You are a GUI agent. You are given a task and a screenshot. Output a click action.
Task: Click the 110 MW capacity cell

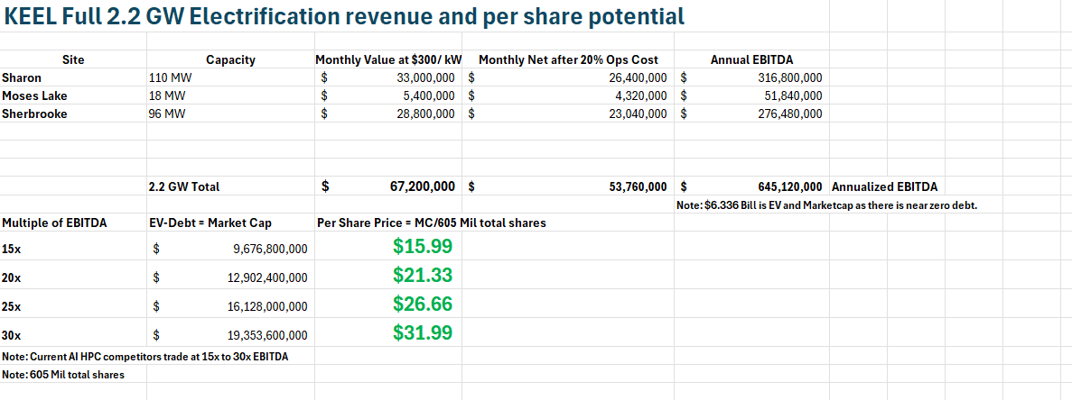coord(230,77)
